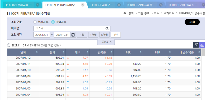205x100 pixels.
Task: Click PER value 684.80
Action: click(x=137, y=70)
